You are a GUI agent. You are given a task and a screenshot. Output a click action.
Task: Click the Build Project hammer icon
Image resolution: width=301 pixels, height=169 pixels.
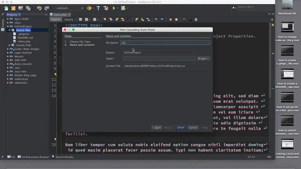[98, 8]
